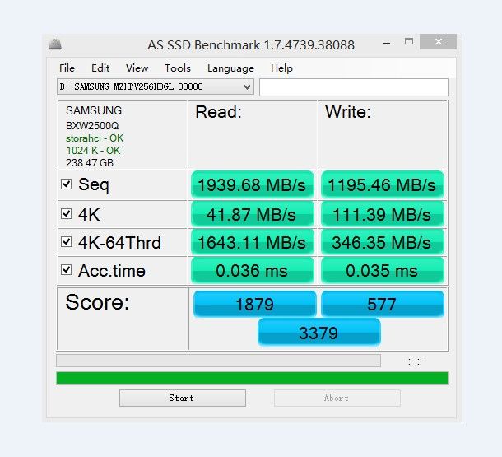This screenshot has width=502, height=457.
Task: Expand the SAMSUNG drive selection dropdown
Action: click(x=247, y=86)
